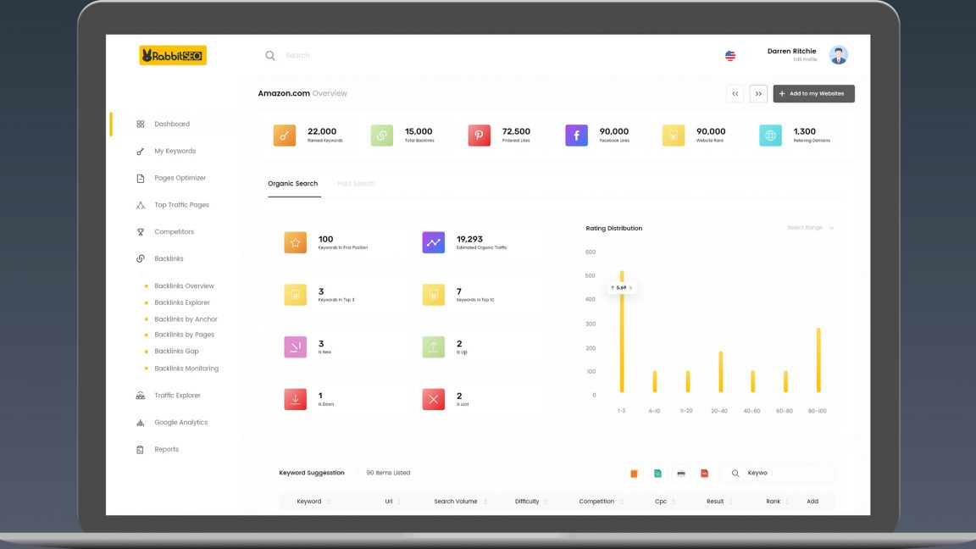
Task: Click the Facebook Likes icon
Action: click(x=576, y=135)
